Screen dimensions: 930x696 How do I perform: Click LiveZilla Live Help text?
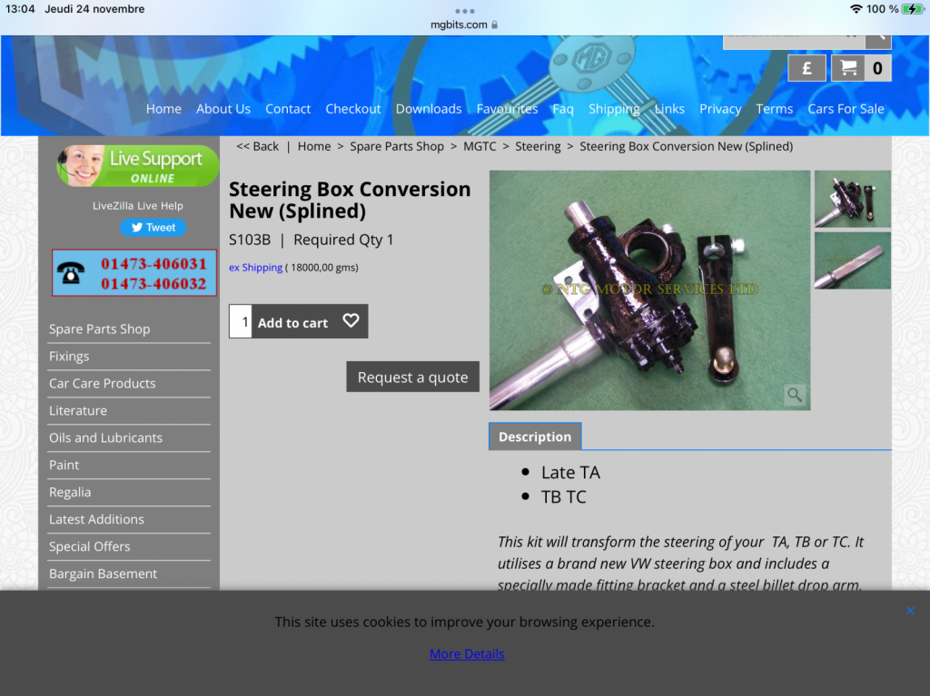coord(138,206)
